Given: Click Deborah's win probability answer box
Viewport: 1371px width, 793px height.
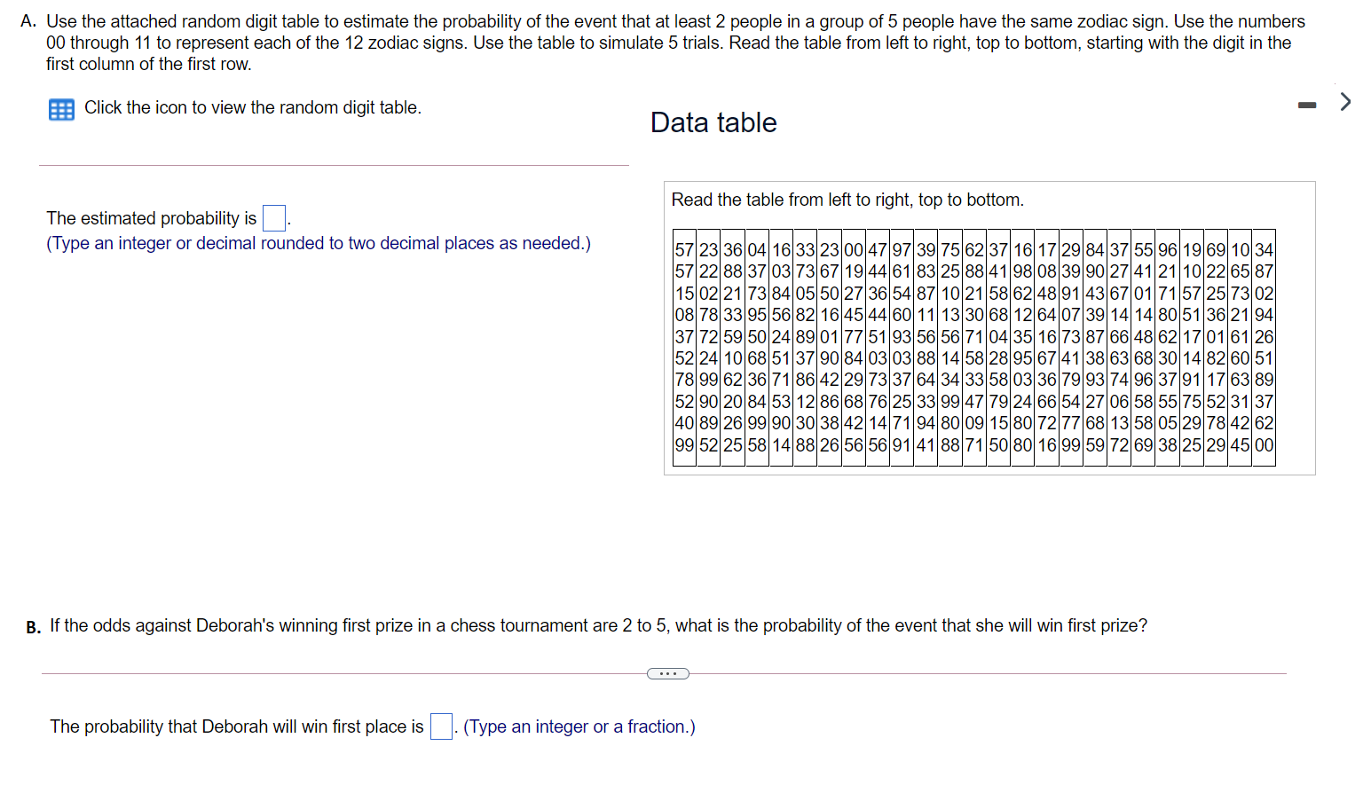Looking at the screenshot, I should coord(440,726).
